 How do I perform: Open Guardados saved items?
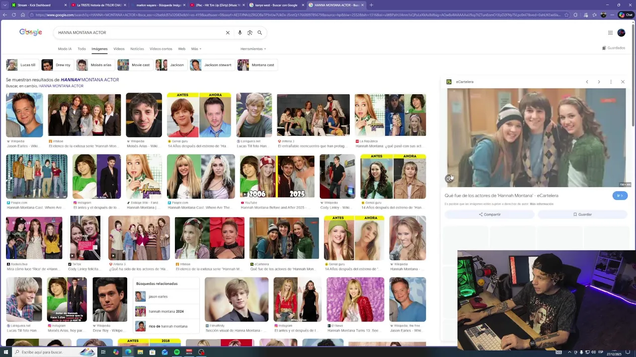(614, 48)
